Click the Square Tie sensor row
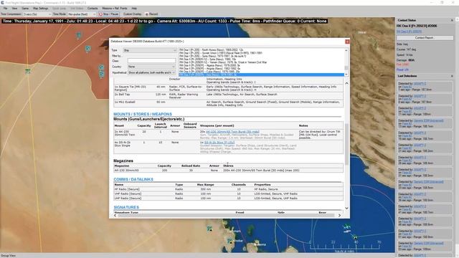 point(228,88)
